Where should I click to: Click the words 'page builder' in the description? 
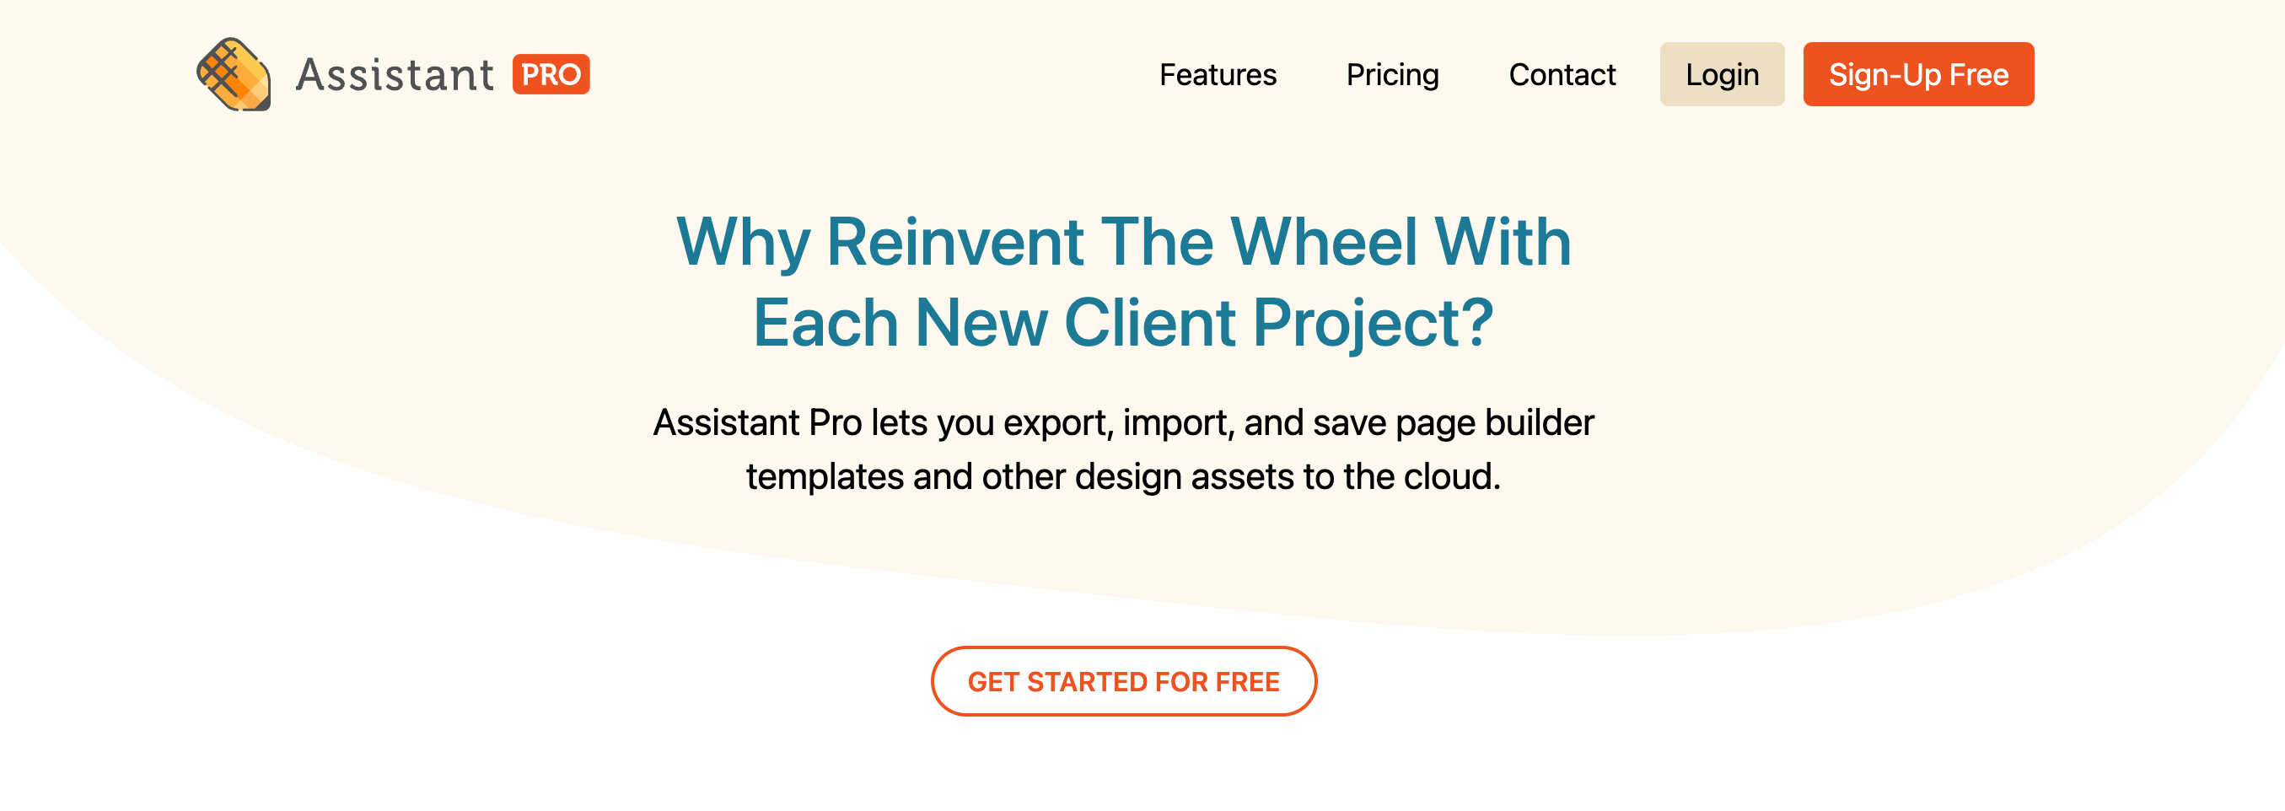[x=1495, y=423]
